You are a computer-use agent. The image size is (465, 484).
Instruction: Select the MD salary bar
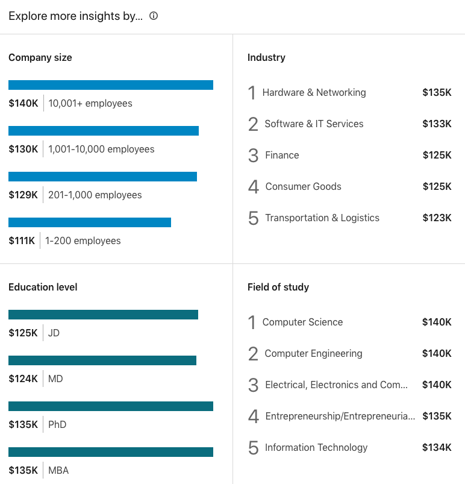[102, 360]
